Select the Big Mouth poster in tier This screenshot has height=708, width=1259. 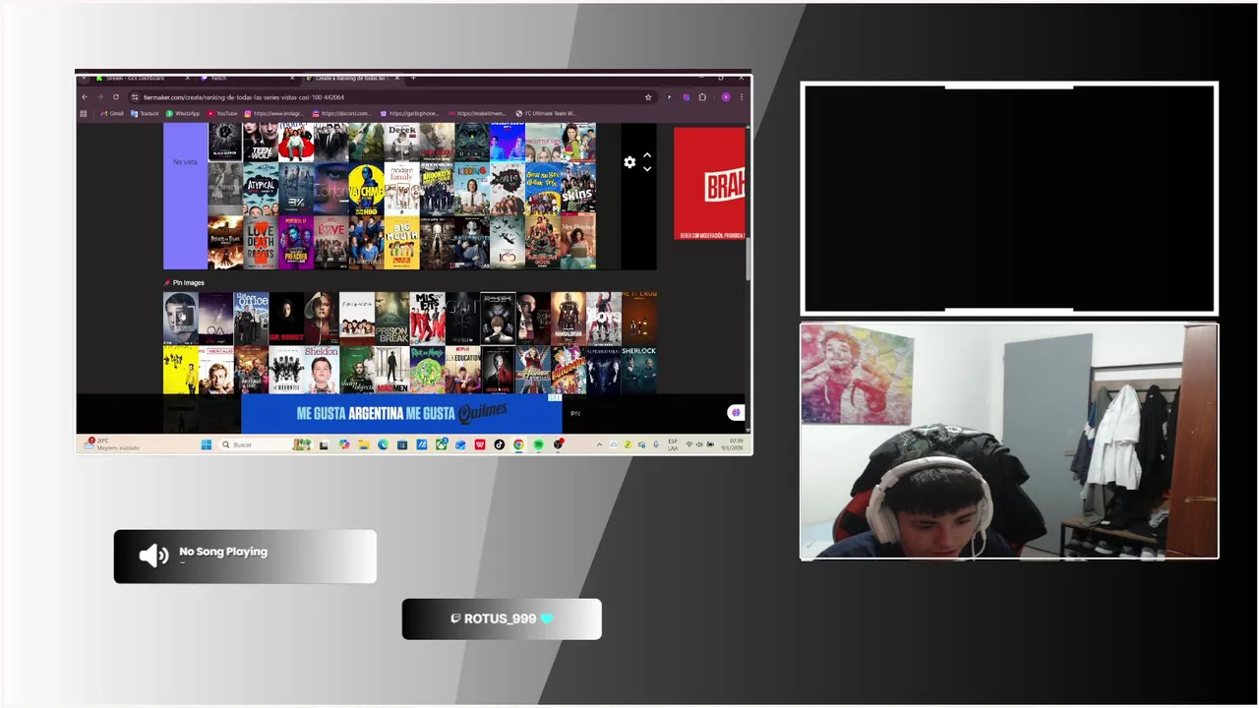(401, 242)
